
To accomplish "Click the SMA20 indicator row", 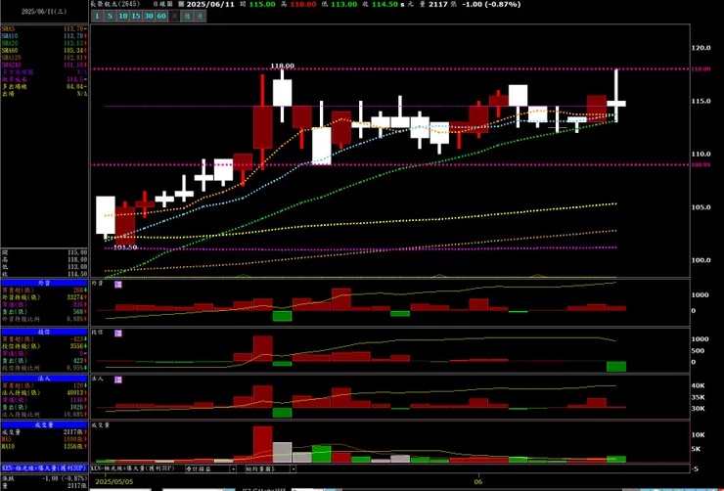I will tap(44, 43).
